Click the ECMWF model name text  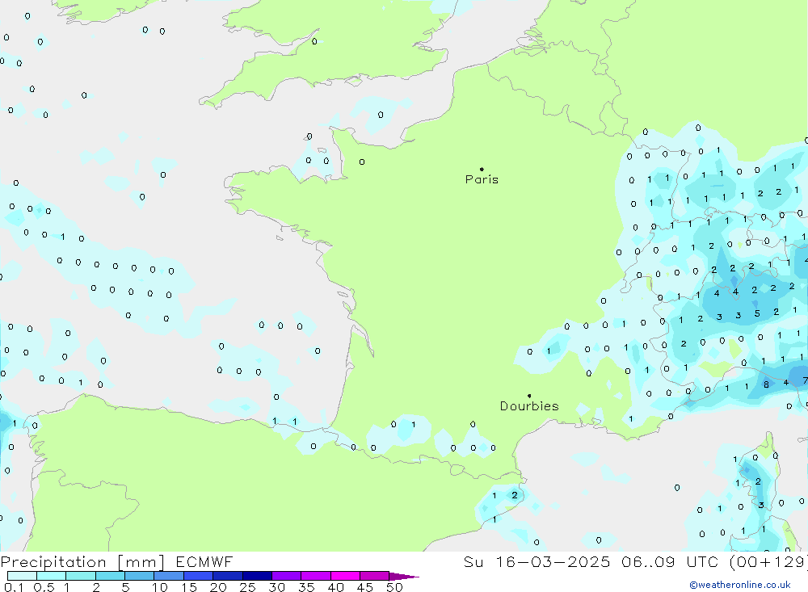pyautogui.click(x=204, y=561)
